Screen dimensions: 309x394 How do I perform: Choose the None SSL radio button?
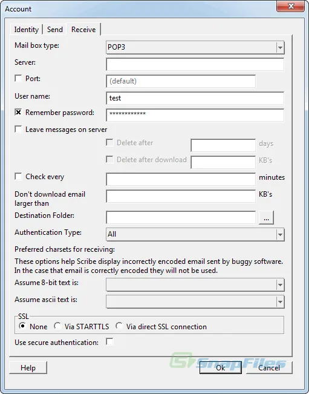[x=22, y=326]
